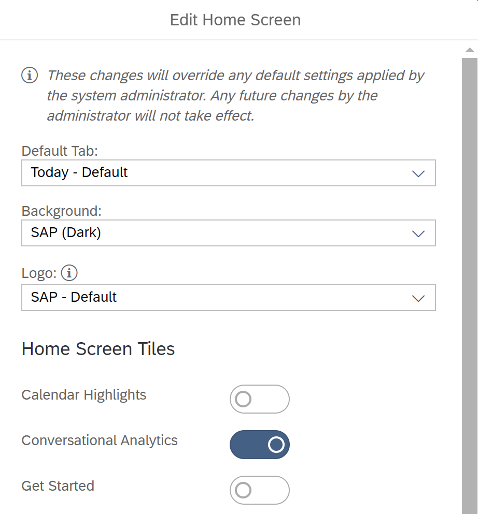Viewport: 478px width, 514px height.
Task: Click the Home Screen Tiles heading
Action: point(98,349)
